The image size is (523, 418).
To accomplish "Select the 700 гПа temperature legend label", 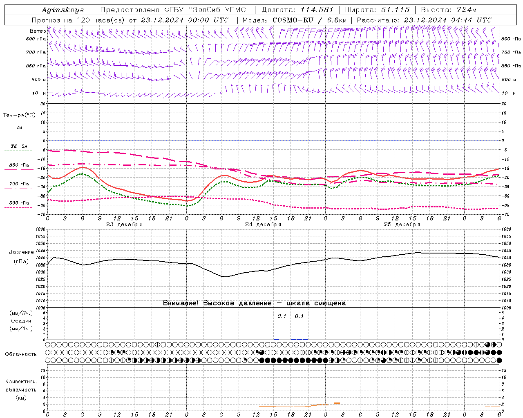I will [x=19, y=184].
